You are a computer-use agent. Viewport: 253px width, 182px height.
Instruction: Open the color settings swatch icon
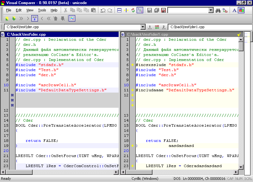click(x=241, y=10)
